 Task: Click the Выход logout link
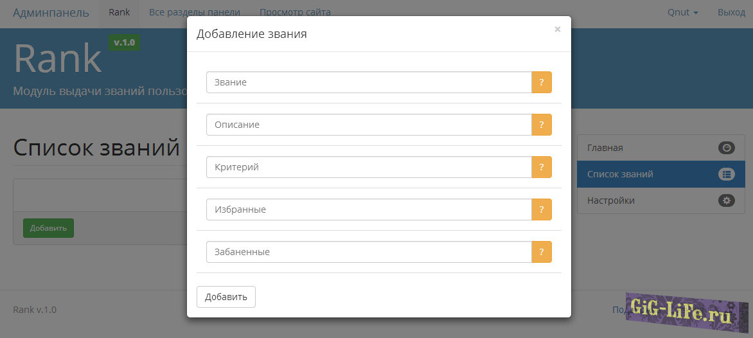pyautogui.click(x=731, y=12)
